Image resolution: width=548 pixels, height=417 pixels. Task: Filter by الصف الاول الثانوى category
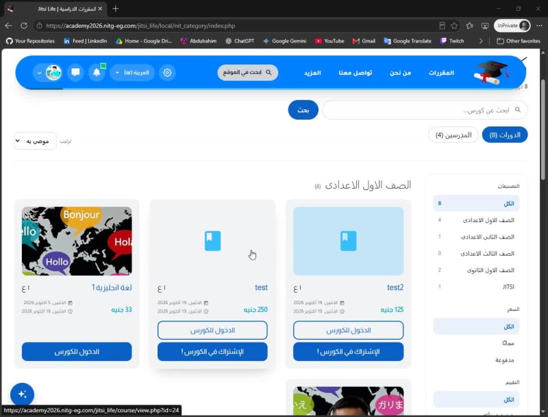coord(476,270)
